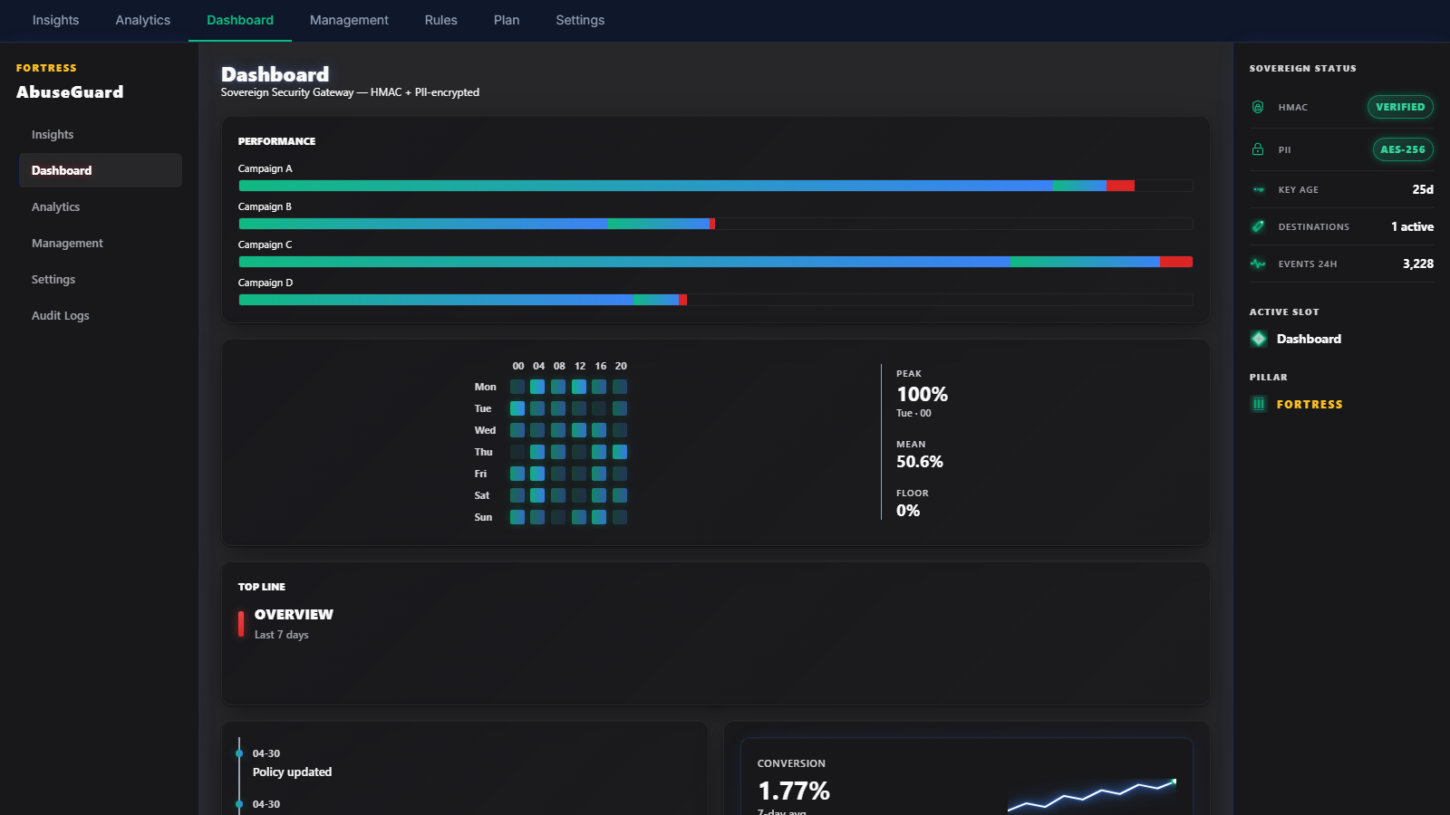The height and width of the screenshot is (815, 1450).
Task: Click the VERIFIED status badge
Action: coord(1400,107)
